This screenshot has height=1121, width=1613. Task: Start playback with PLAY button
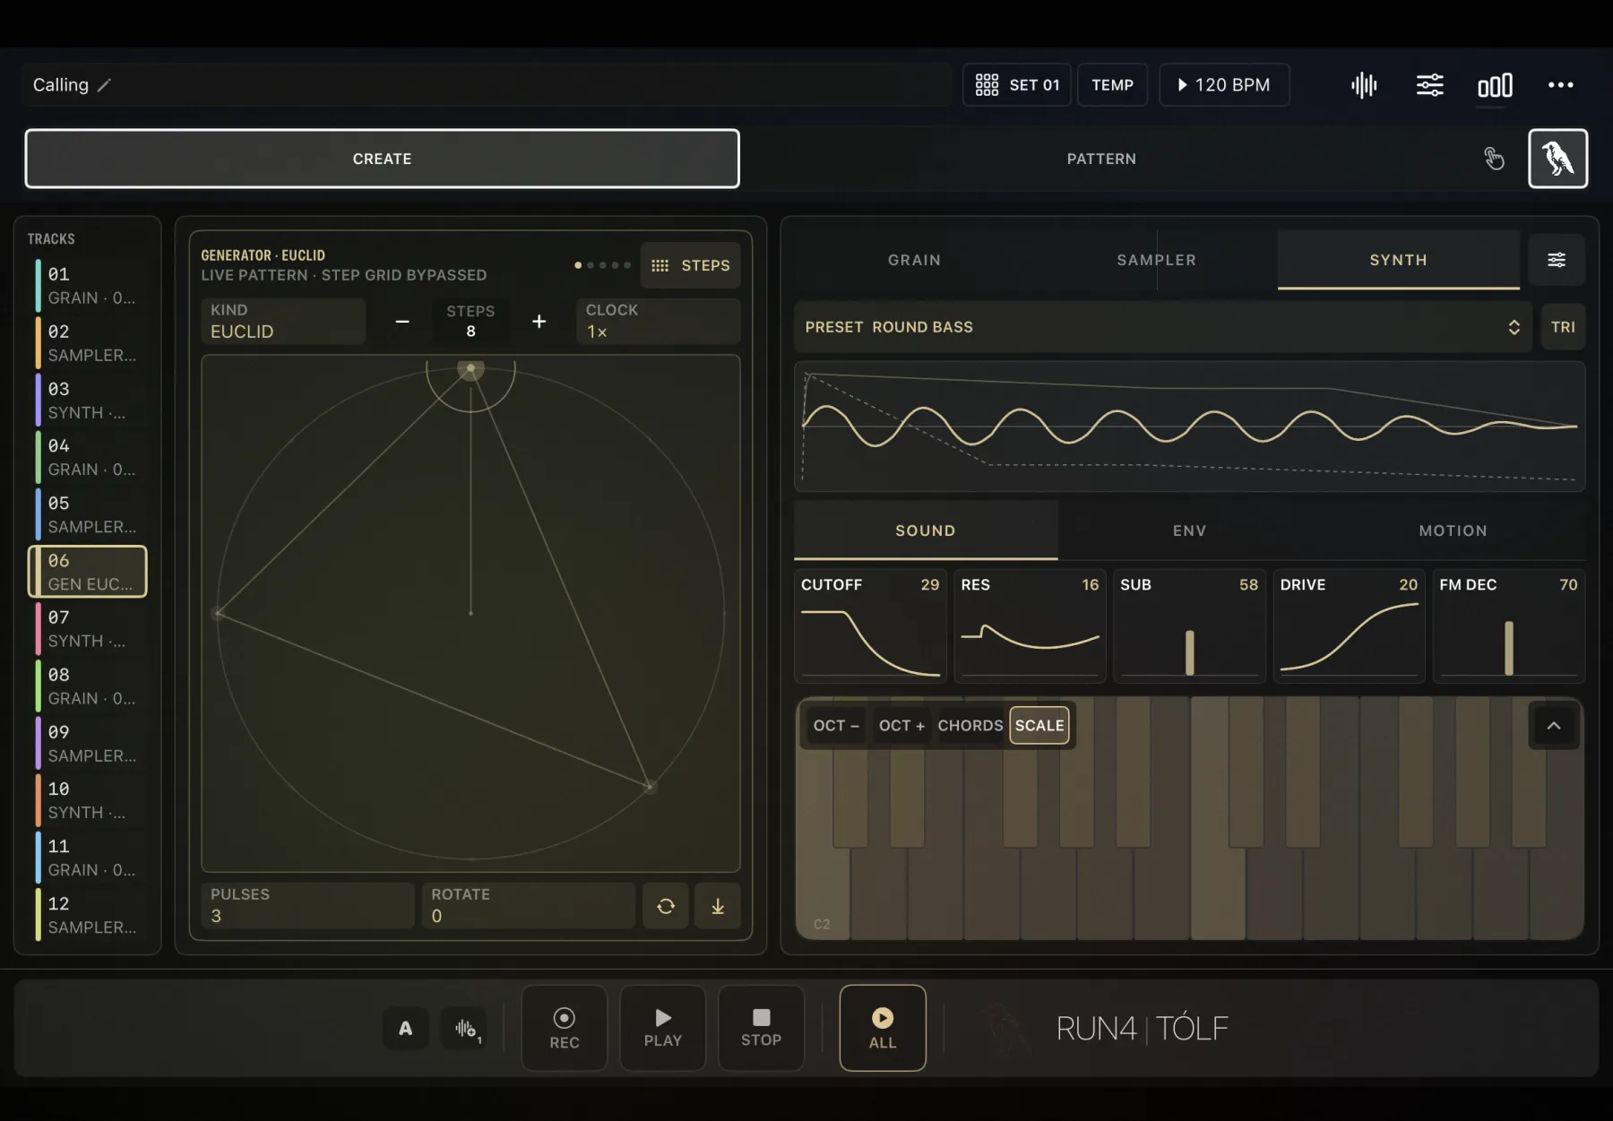coord(663,1028)
